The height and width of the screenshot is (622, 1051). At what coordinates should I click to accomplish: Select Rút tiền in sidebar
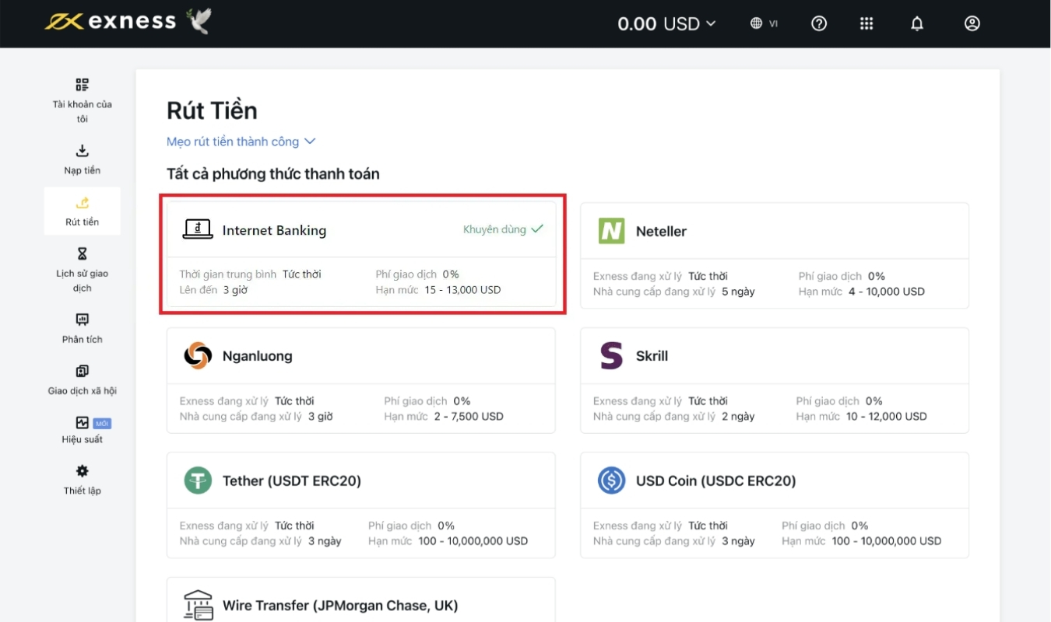(x=83, y=211)
